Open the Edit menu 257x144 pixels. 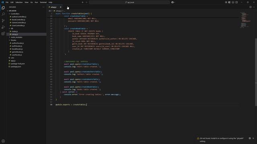point(12,2)
